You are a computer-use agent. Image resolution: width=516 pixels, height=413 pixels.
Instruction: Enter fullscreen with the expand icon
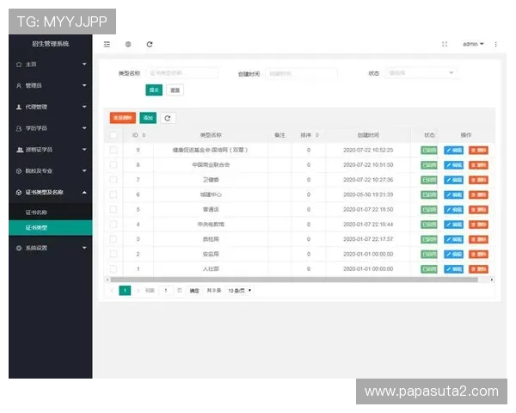coord(445,44)
